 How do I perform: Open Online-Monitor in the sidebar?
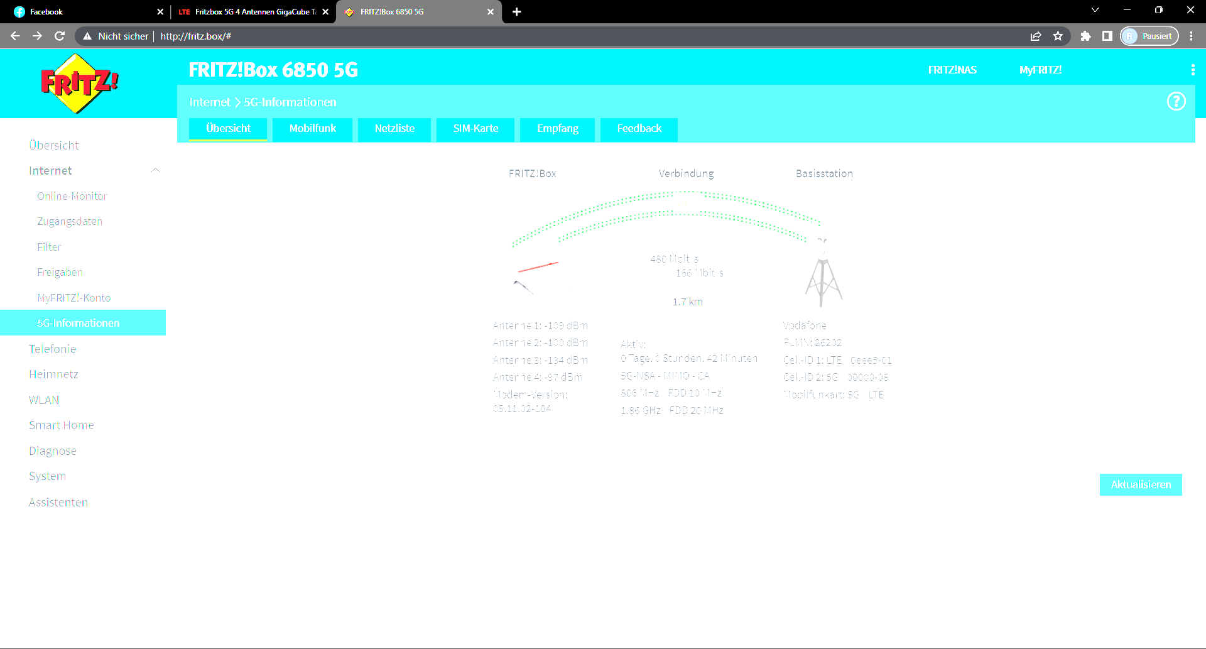[72, 196]
